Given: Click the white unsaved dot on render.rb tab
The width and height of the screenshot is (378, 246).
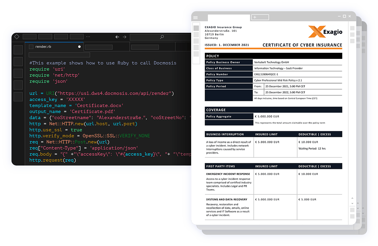Looking at the screenshot, I should (x=79, y=47).
